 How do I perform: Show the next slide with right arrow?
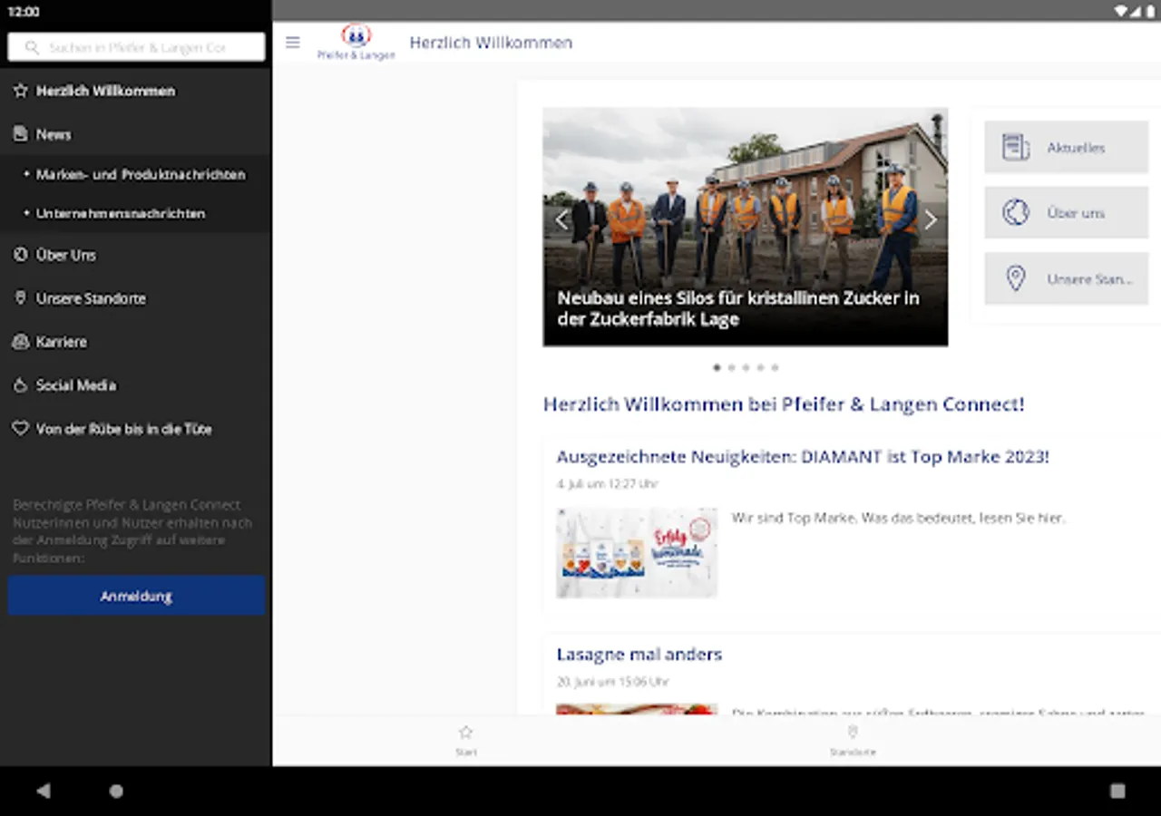[x=930, y=219]
